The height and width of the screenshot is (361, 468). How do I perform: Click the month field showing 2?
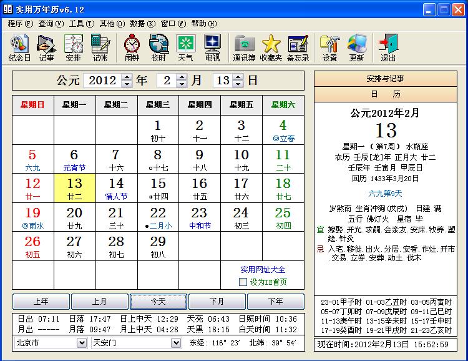(167, 81)
